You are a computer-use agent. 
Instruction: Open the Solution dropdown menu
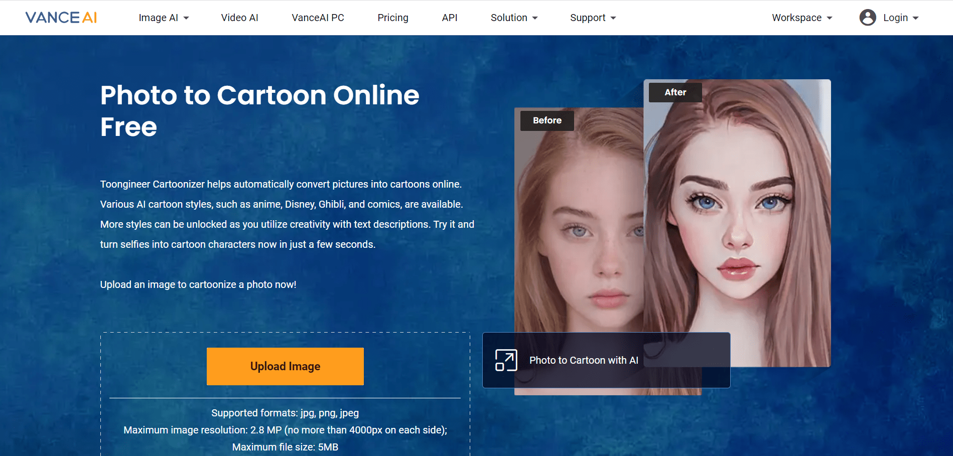click(513, 18)
